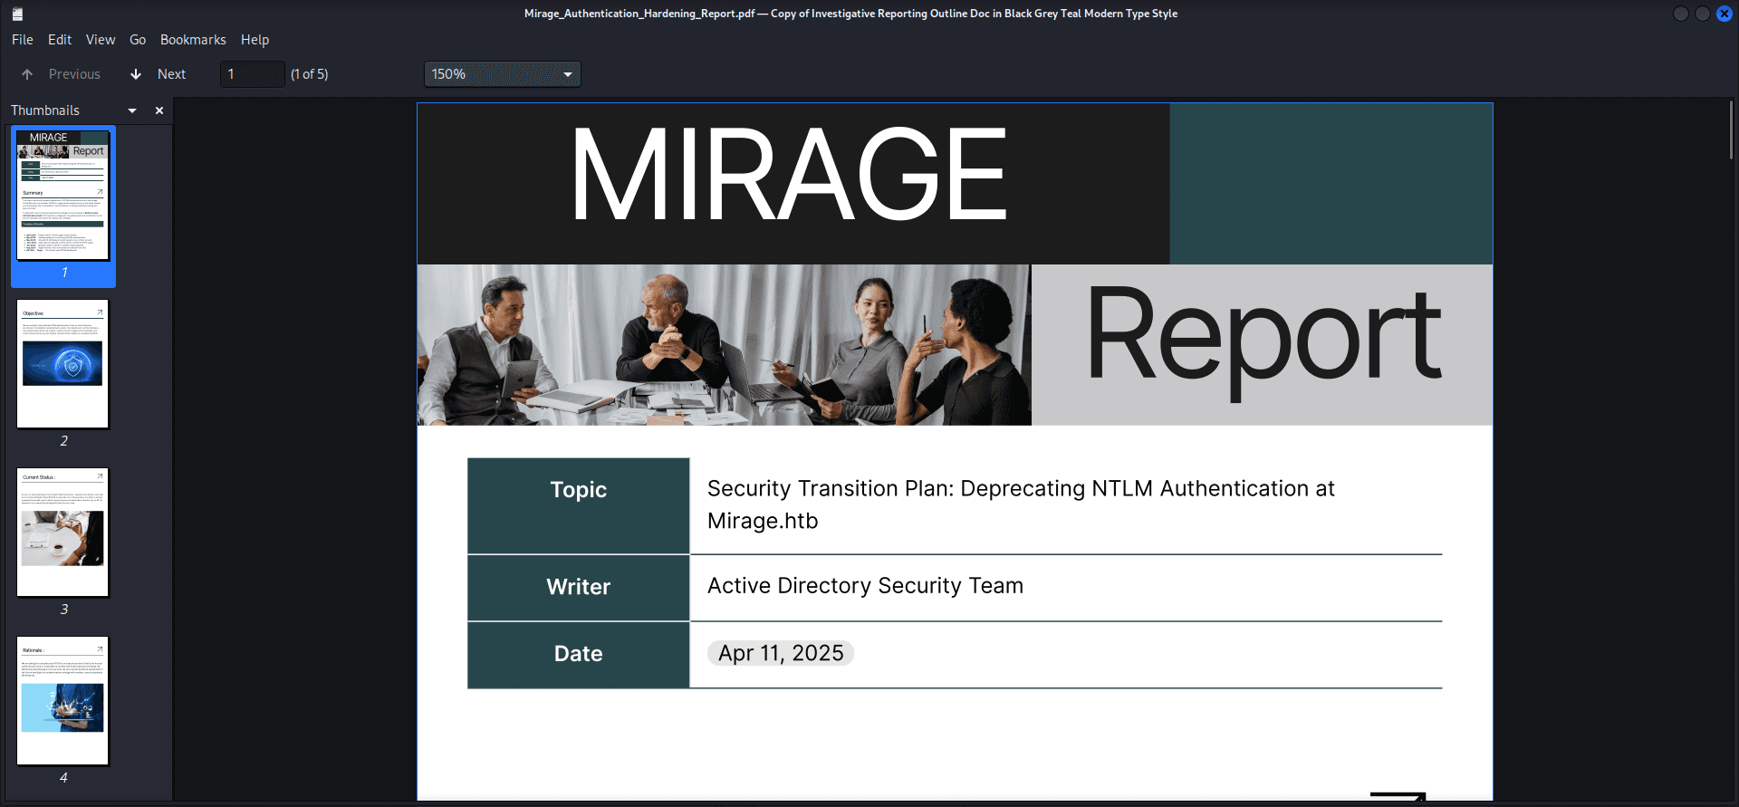The width and height of the screenshot is (1739, 807).
Task: Open the 150% zoom level dropdown
Action: click(x=503, y=74)
